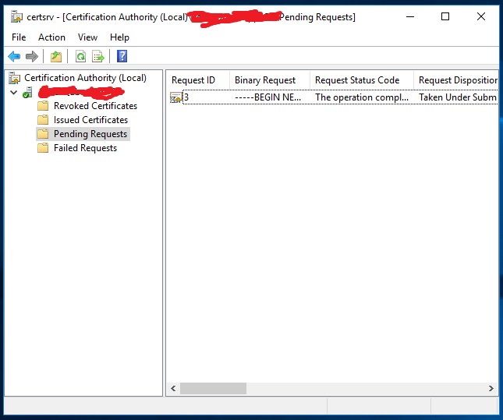Click the Up one level folder icon

coord(55,56)
